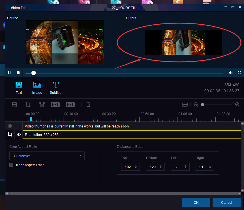Click the 01:06:40 mark on timeline ruler

(185, 114)
